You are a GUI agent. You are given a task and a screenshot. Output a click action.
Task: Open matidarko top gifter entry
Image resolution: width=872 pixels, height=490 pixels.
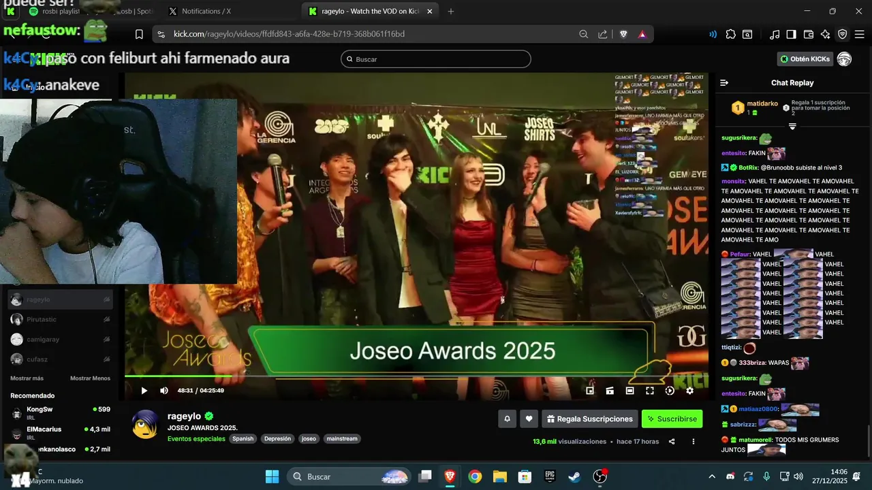[755, 108]
